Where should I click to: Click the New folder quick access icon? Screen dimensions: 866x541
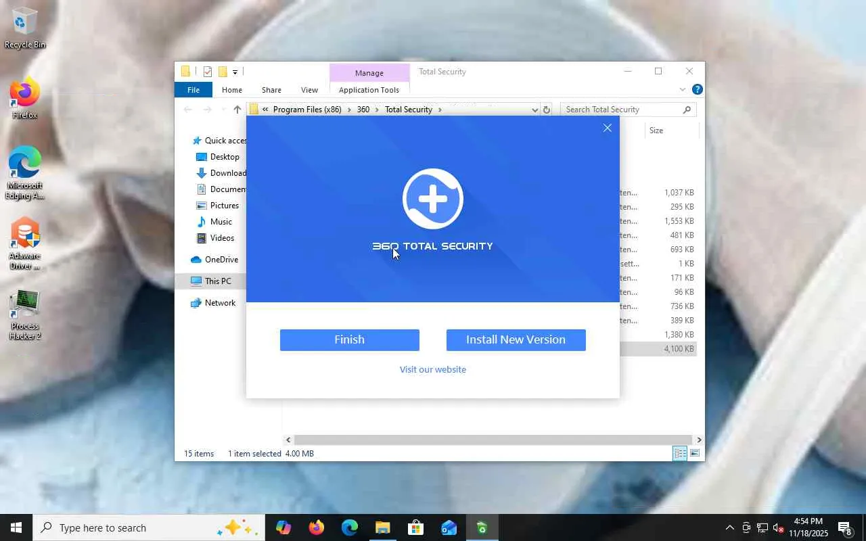(222, 72)
